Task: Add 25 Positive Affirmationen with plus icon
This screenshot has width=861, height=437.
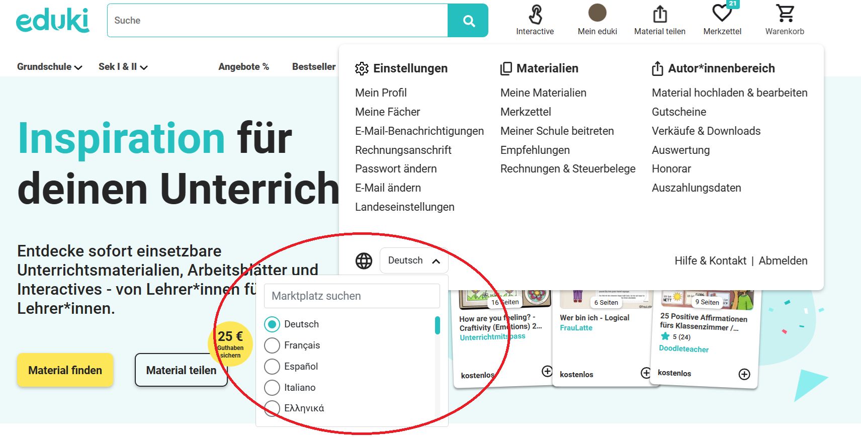Action: tap(744, 374)
